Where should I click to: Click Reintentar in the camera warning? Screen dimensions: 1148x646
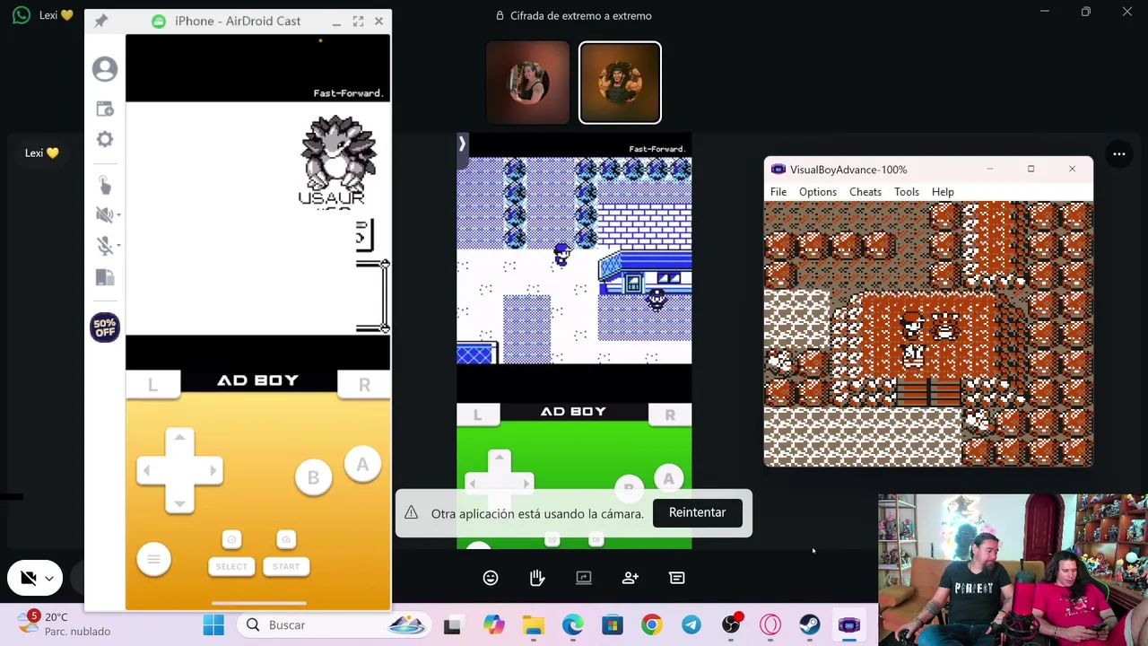tap(697, 512)
